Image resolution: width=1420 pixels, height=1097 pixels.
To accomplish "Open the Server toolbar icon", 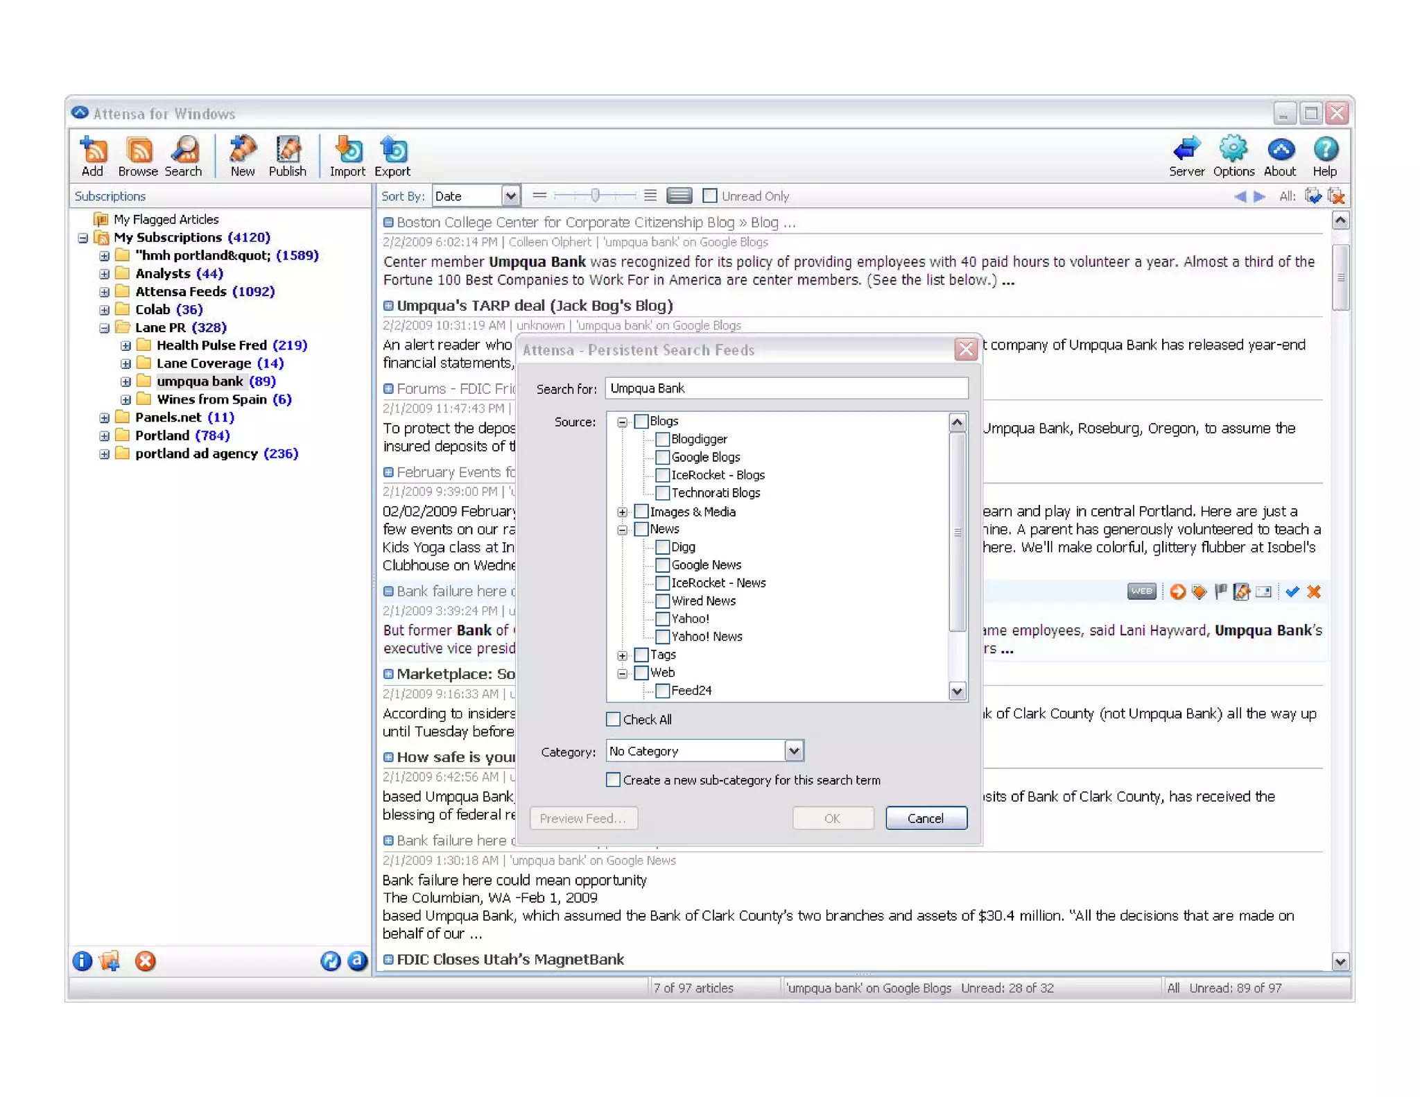I will coord(1186,157).
